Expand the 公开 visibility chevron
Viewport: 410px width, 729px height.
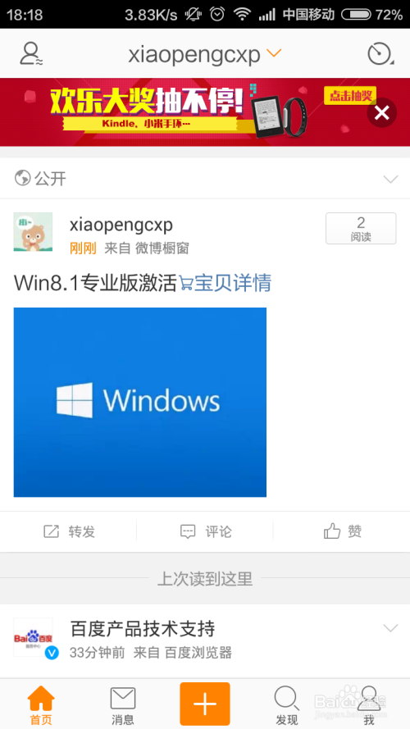pyautogui.click(x=390, y=179)
